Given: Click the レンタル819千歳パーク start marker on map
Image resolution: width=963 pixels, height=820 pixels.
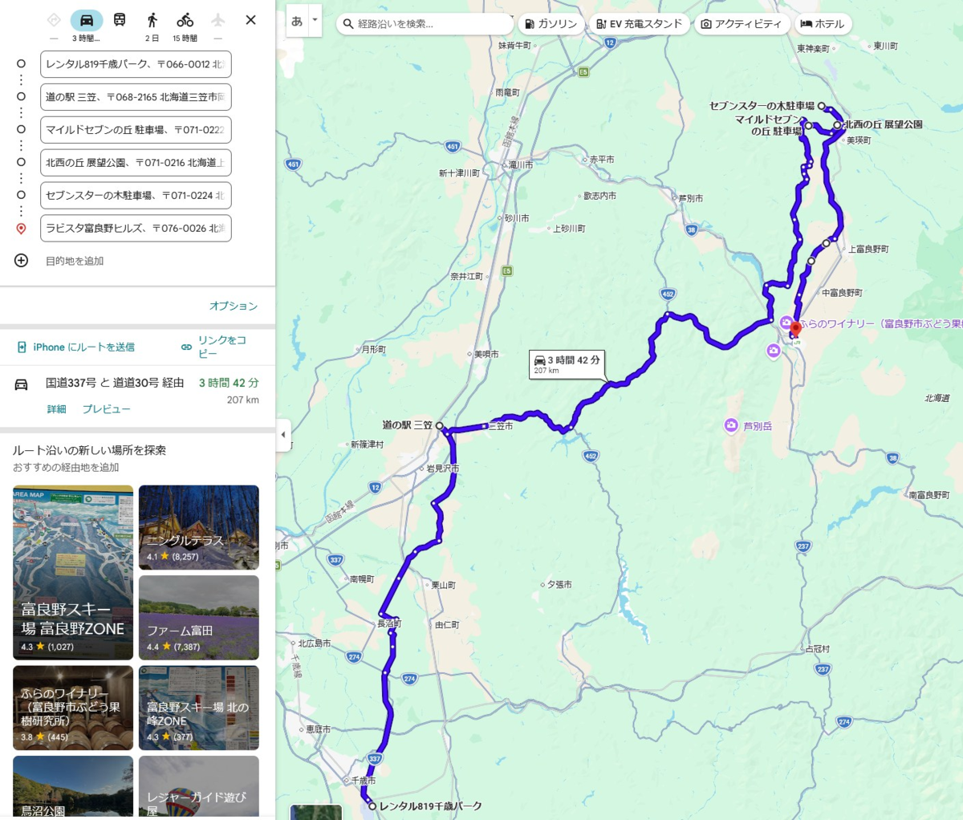Looking at the screenshot, I should pos(372,806).
